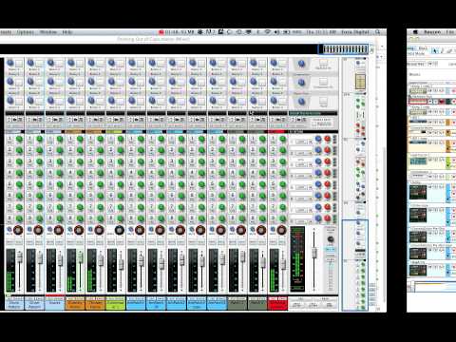The width and height of the screenshot is (456, 342).
Task: Click the red knob in master FX row 8
Action: pos(327,218)
